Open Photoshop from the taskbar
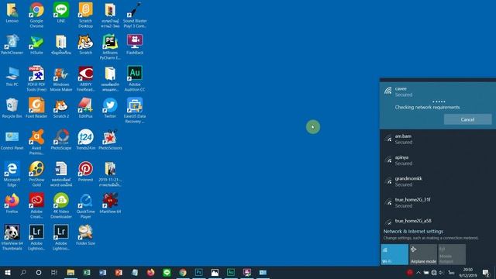Viewport: 496px width, 279px height. coord(198,272)
